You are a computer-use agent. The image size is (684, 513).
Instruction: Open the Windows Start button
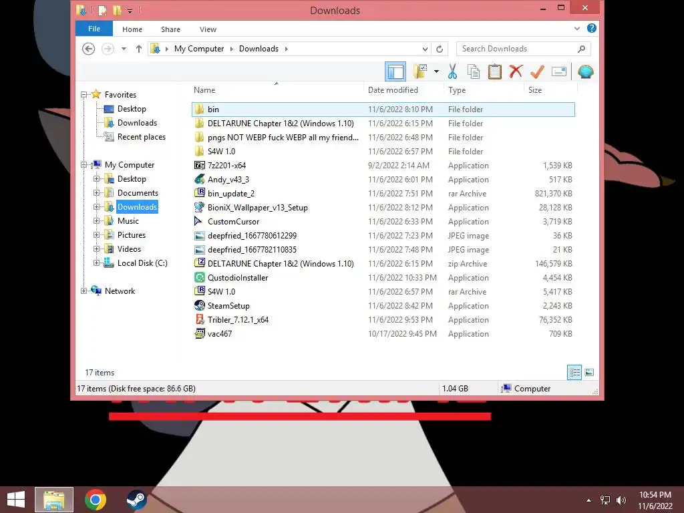(x=16, y=500)
